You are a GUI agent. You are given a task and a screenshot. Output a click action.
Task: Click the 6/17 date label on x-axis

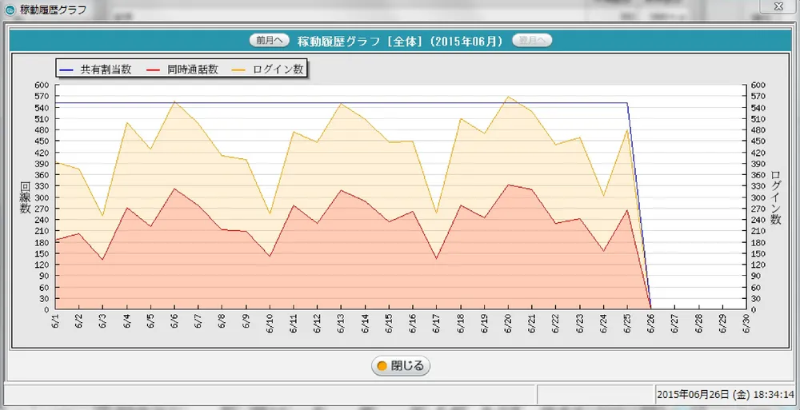point(437,324)
